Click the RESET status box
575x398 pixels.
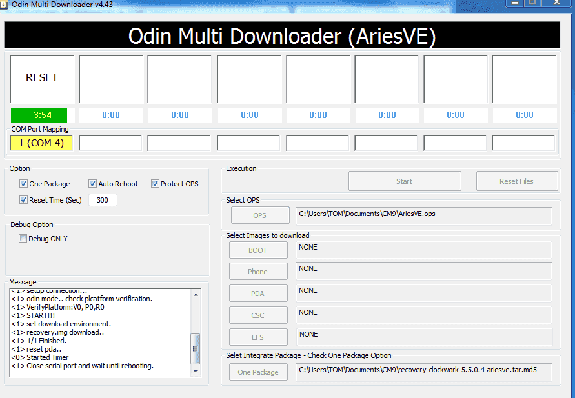point(42,79)
